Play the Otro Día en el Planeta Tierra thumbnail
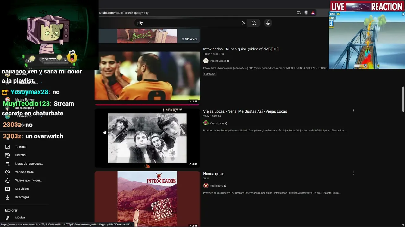Image resolution: width=405 pixels, height=227 pixels. click(147, 199)
